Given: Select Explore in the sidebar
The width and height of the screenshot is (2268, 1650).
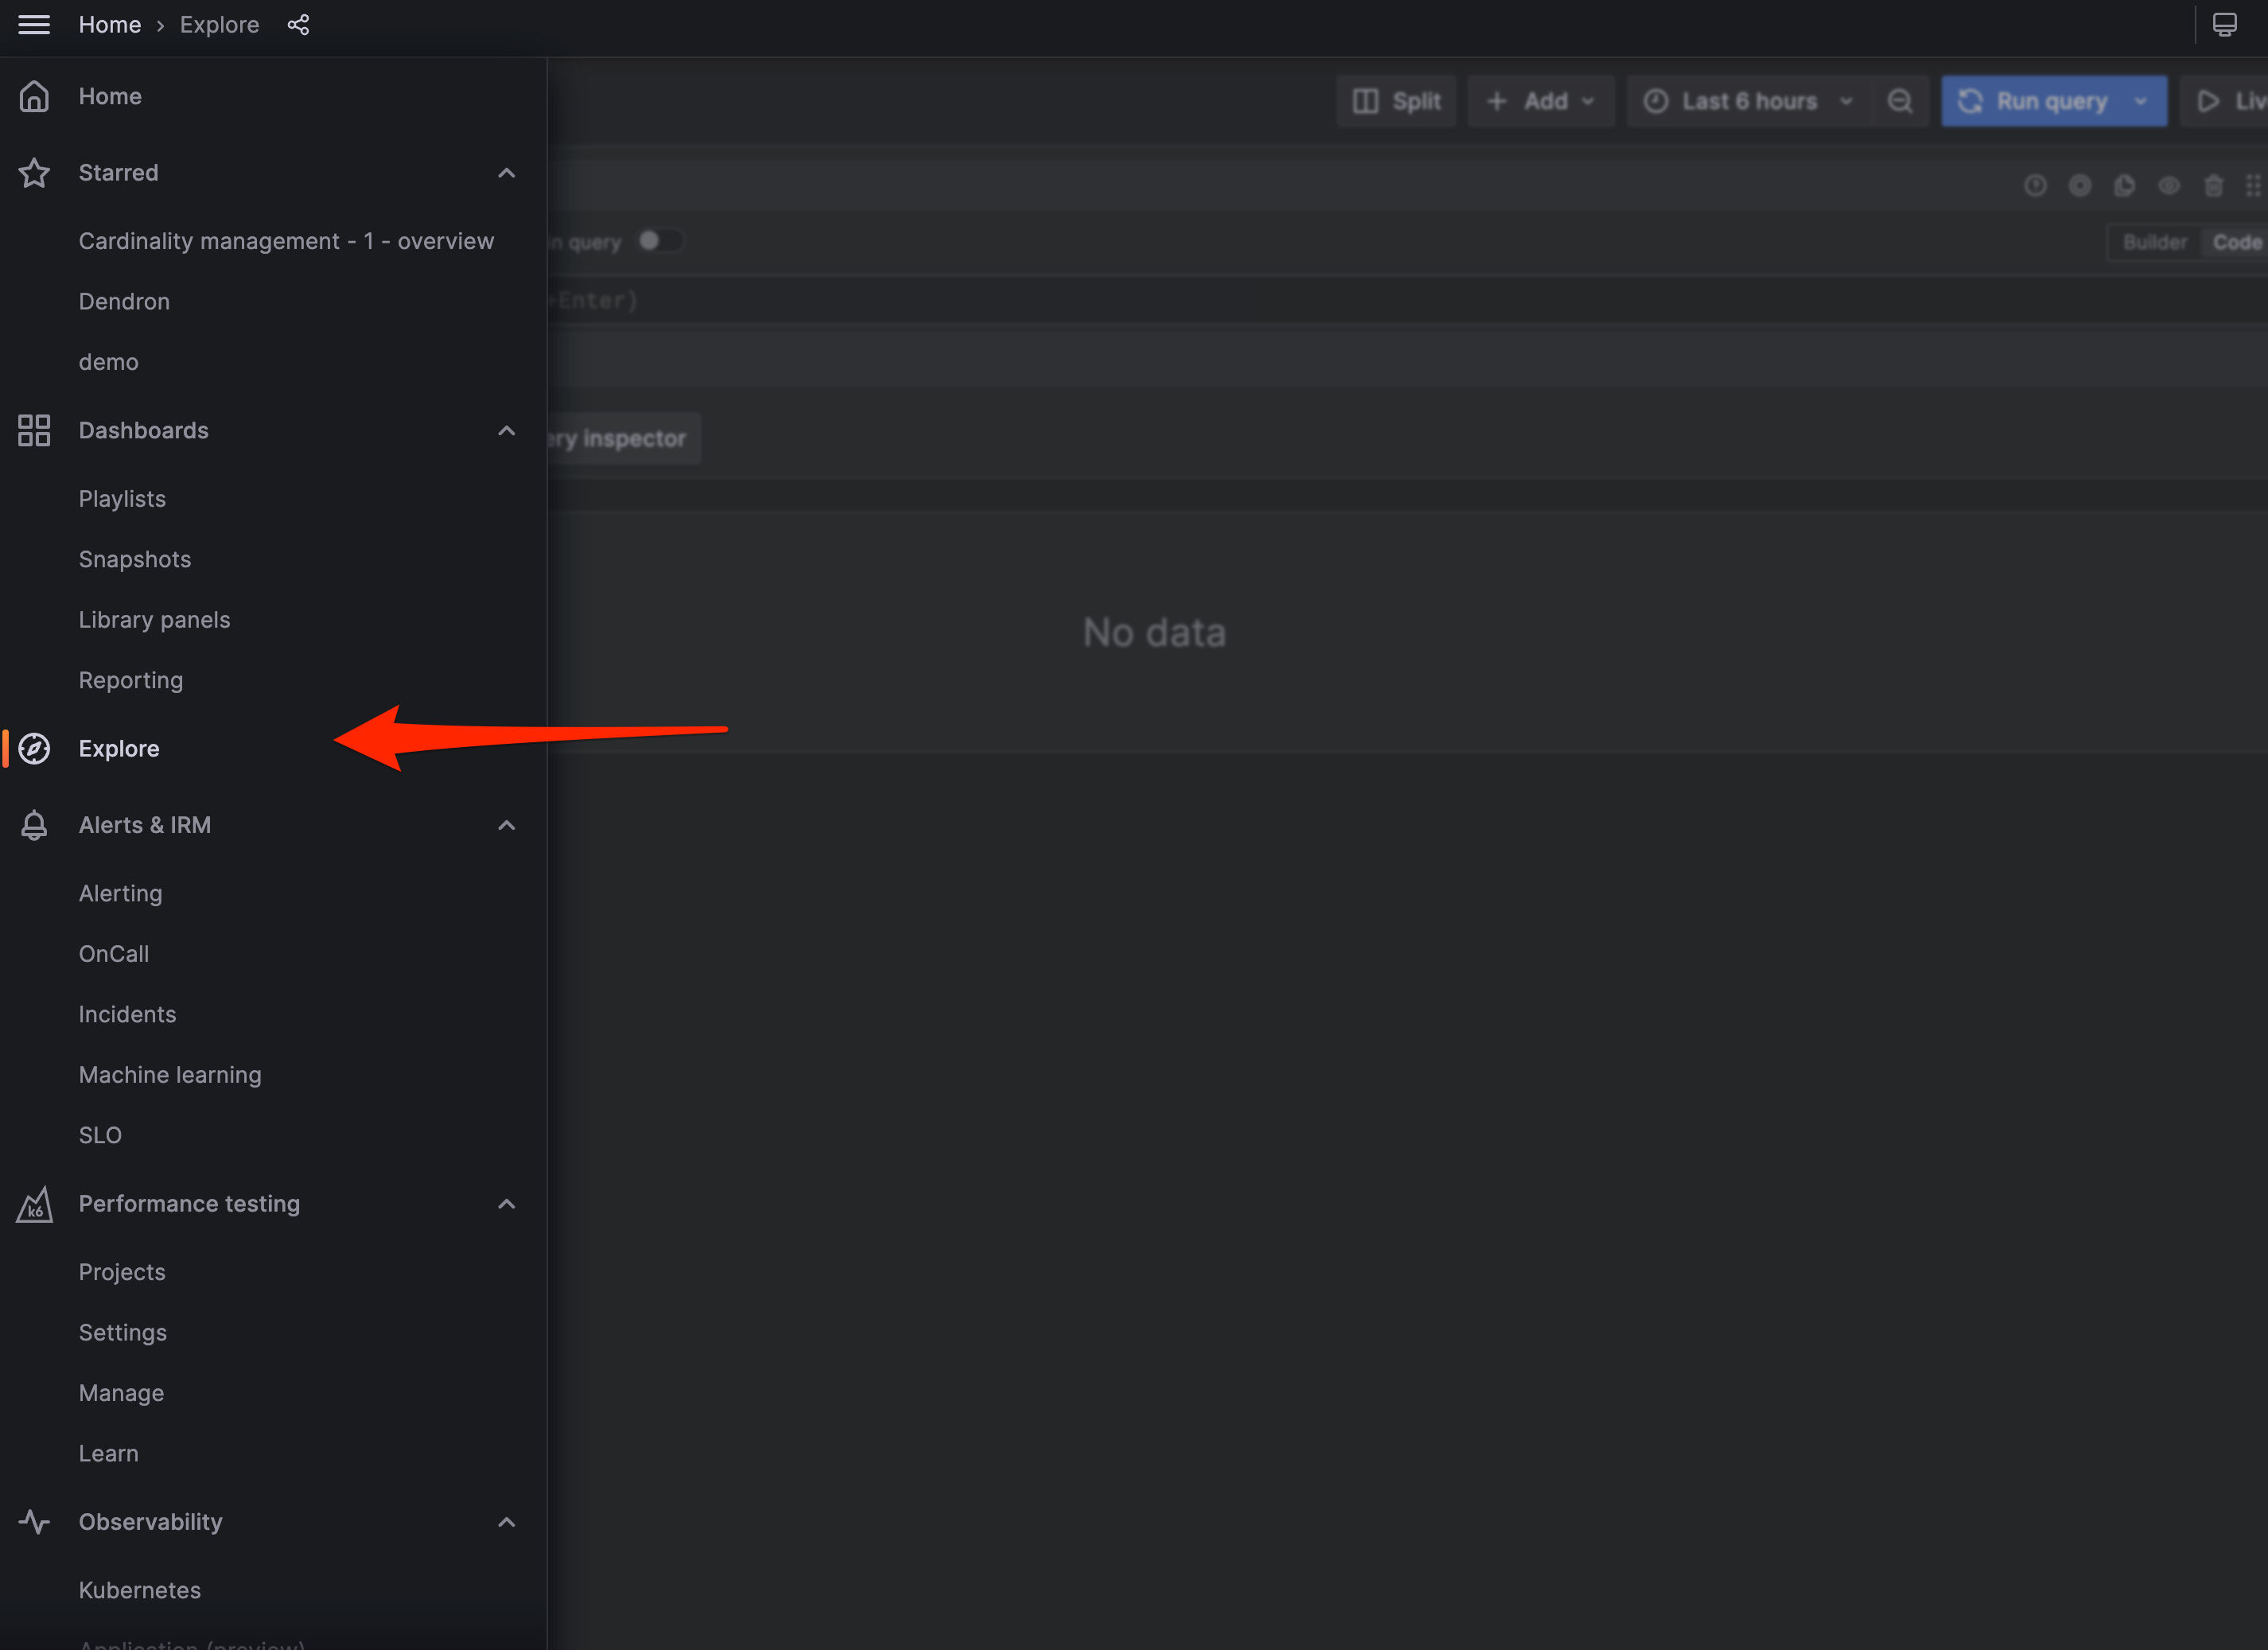Looking at the screenshot, I should tap(119, 748).
